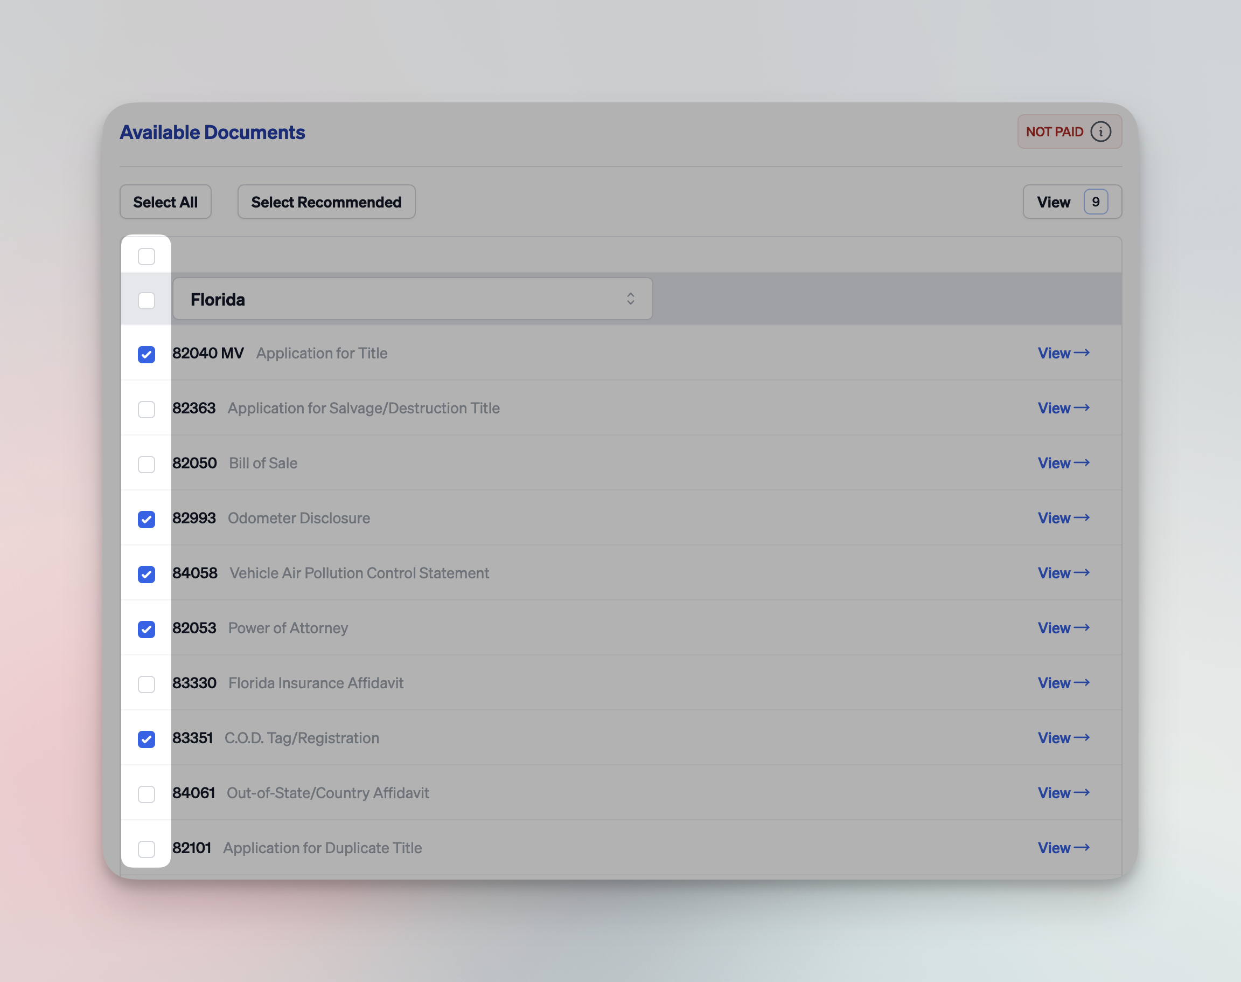
Task: Click the Select All button
Action: [165, 202]
